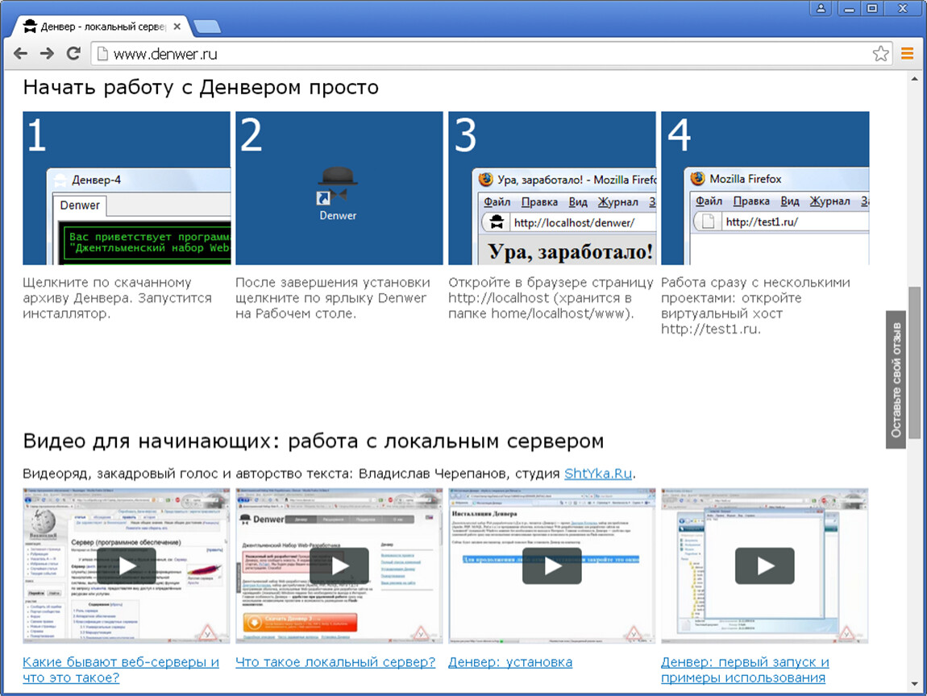This screenshot has width=927, height=696.
Task: Open a new tab
Action: pos(207,27)
